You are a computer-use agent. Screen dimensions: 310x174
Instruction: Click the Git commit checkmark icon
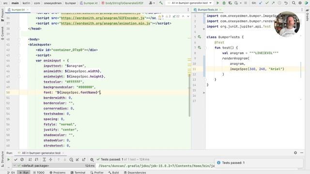coord(267,3)
